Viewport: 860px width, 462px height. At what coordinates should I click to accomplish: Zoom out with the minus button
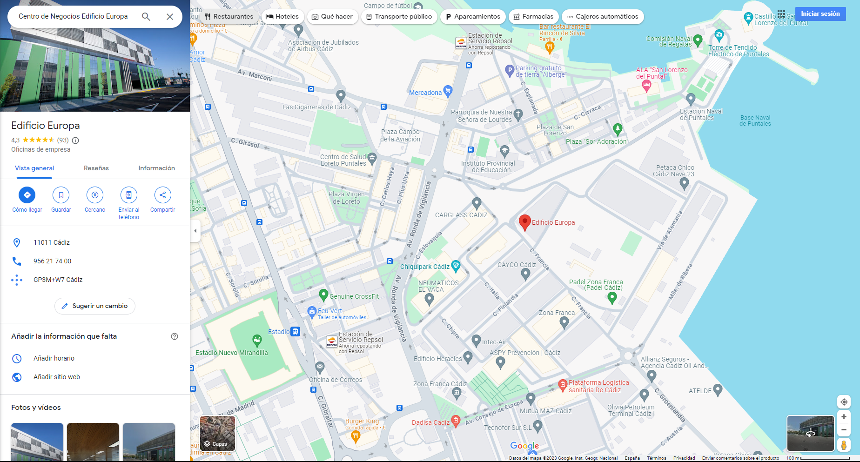click(x=844, y=430)
